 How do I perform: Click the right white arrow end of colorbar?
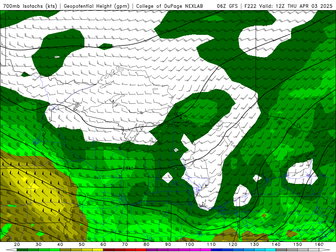tap(324, 250)
